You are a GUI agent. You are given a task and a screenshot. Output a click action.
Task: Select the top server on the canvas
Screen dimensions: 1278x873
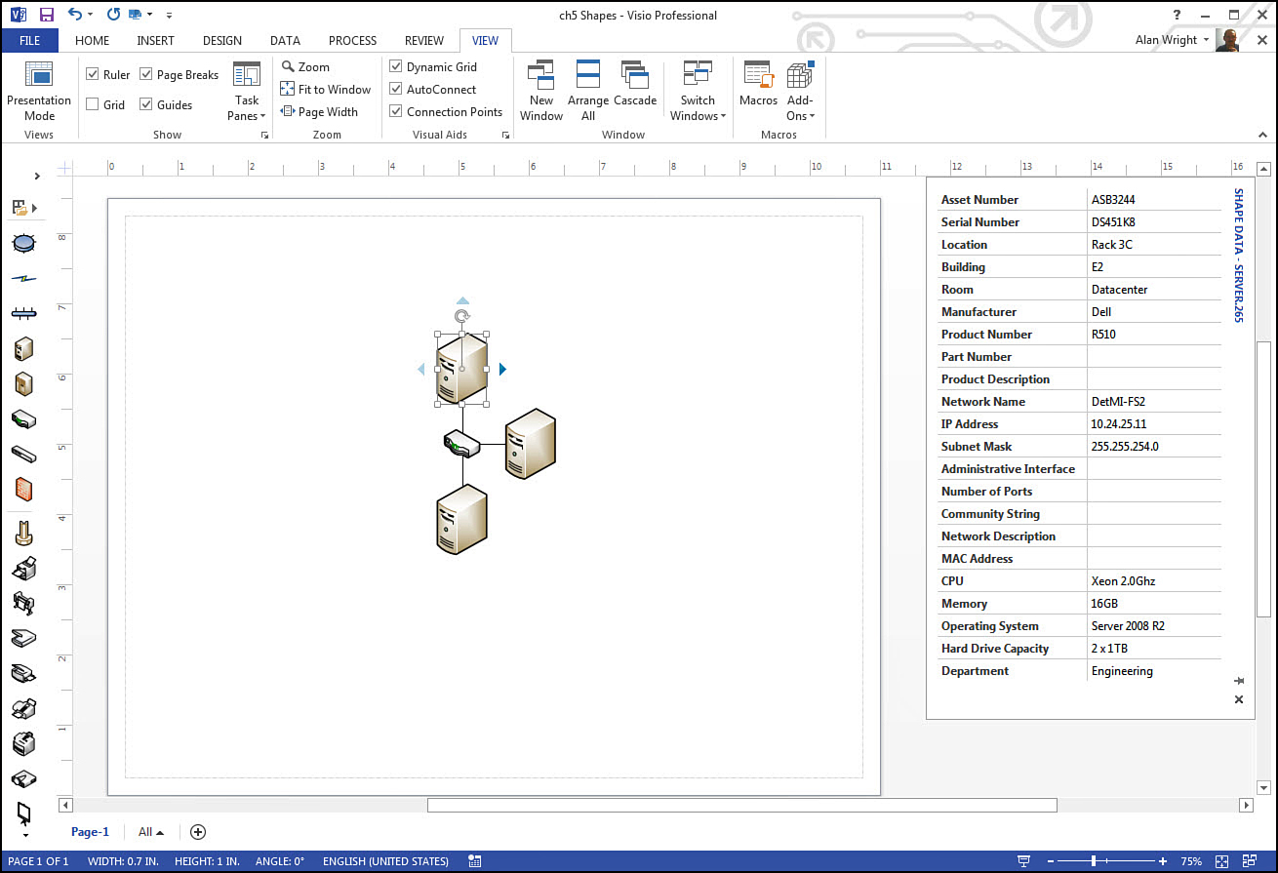click(x=461, y=368)
